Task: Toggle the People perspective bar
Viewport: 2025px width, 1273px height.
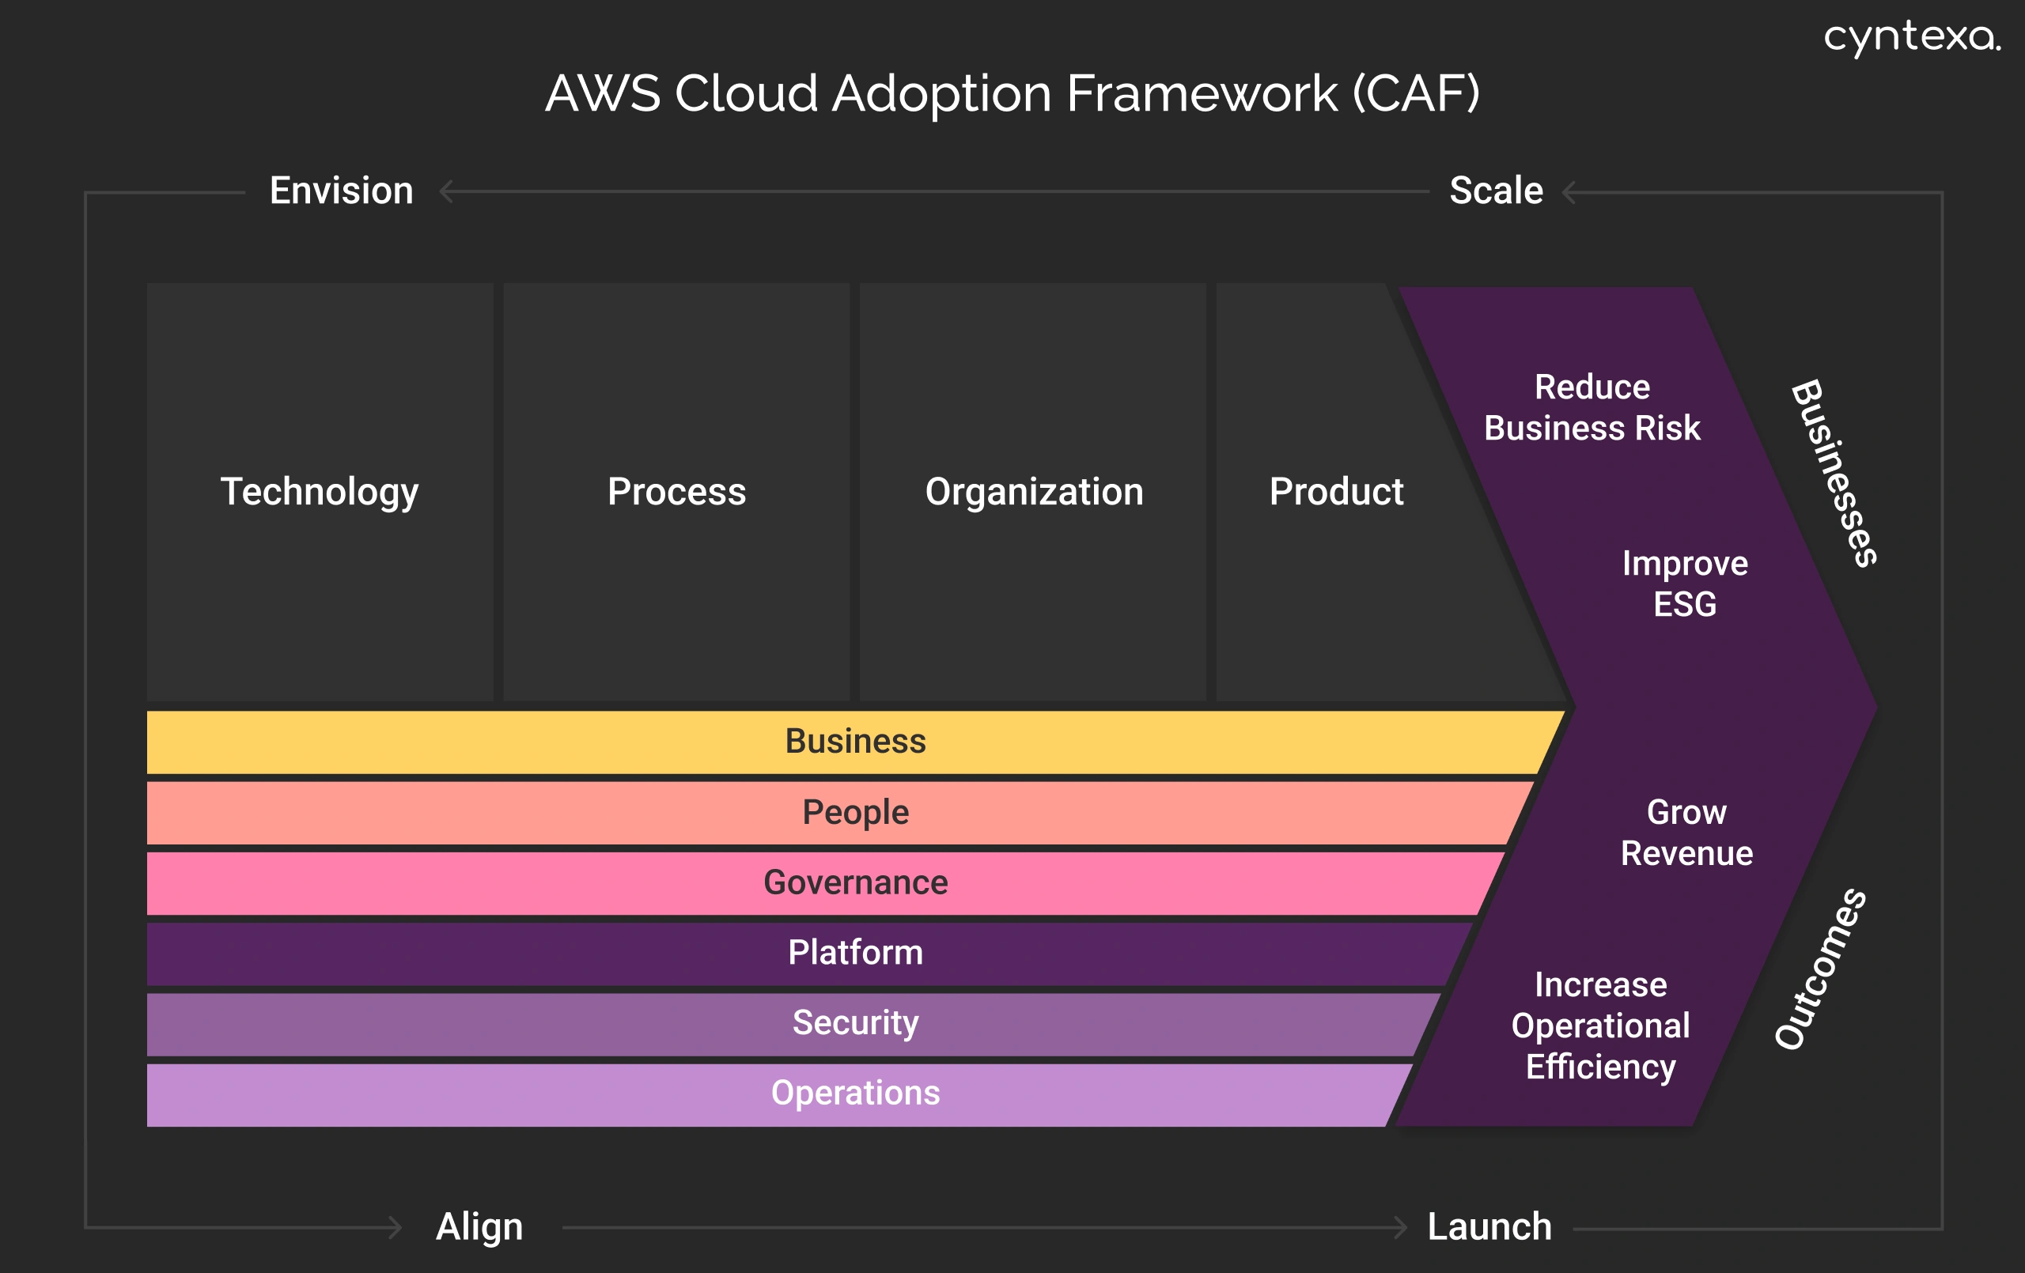Action: [855, 812]
